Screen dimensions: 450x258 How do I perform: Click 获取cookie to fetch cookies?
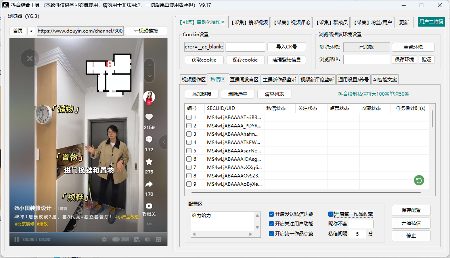[x=204, y=60]
